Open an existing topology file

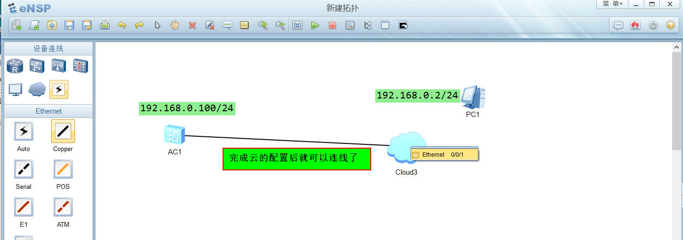(x=52, y=25)
